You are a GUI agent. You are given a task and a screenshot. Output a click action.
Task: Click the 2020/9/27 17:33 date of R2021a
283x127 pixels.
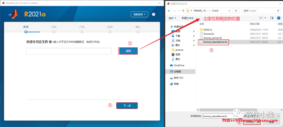259,30
